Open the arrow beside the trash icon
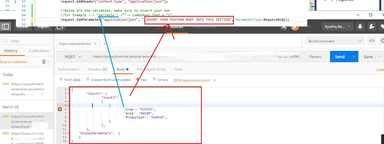The height and width of the screenshot is (144, 384). coord(48,62)
